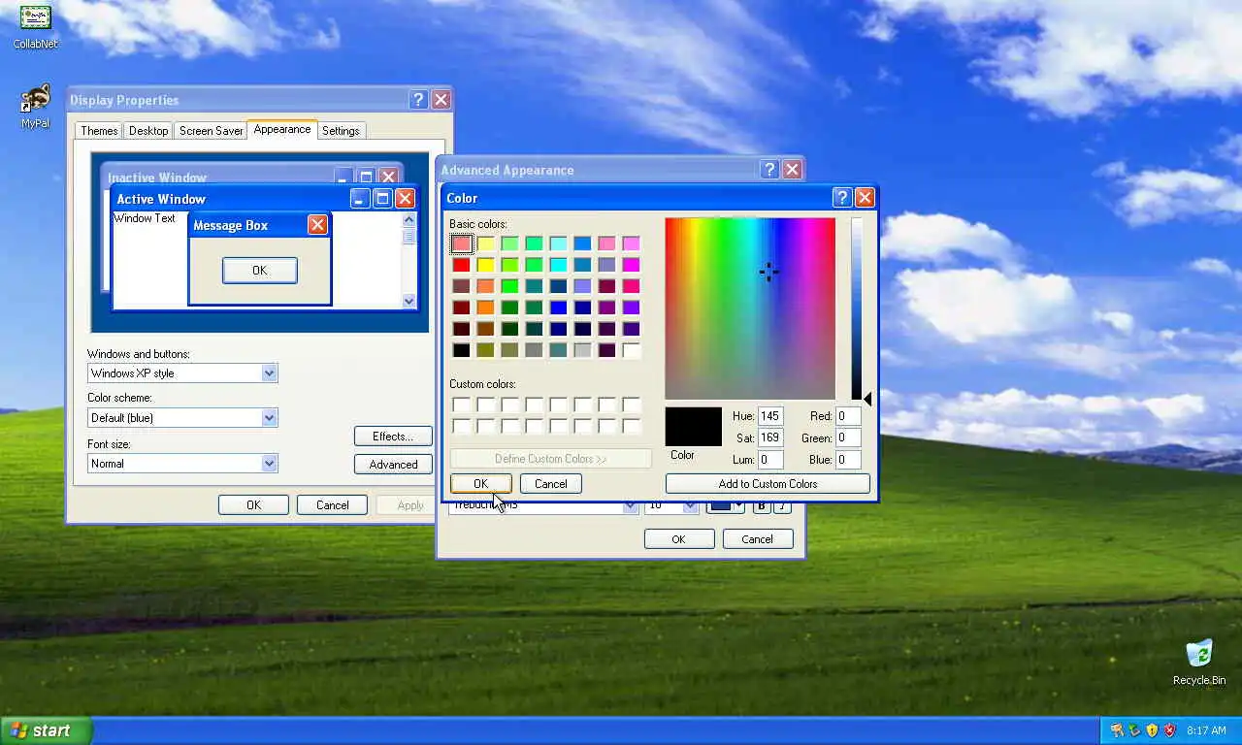Screen dimensions: 1242x745
Task: Click the Lum input field
Action: (x=770, y=460)
